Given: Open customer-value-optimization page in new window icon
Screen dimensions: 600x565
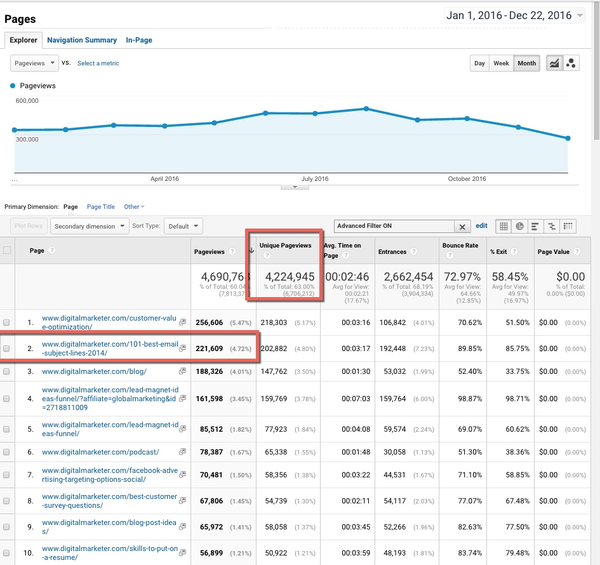Looking at the screenshot, I should [x=182, y=322].
